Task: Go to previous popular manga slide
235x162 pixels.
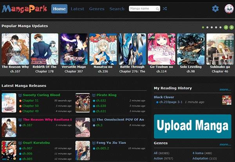Action: coord(226,27)
